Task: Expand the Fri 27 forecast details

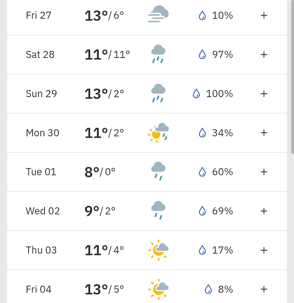Action: (264, 16)
